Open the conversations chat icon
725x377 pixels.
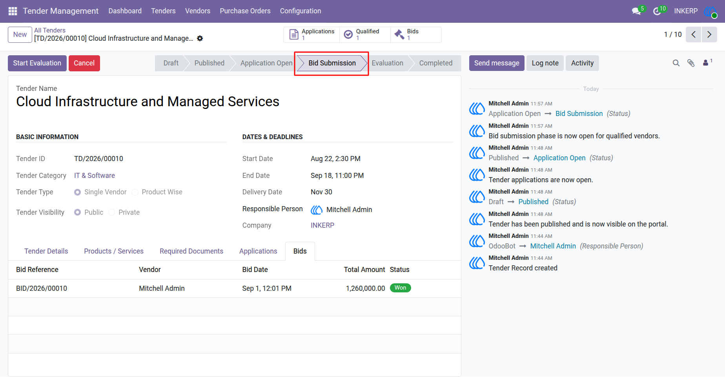click(636, 11)
